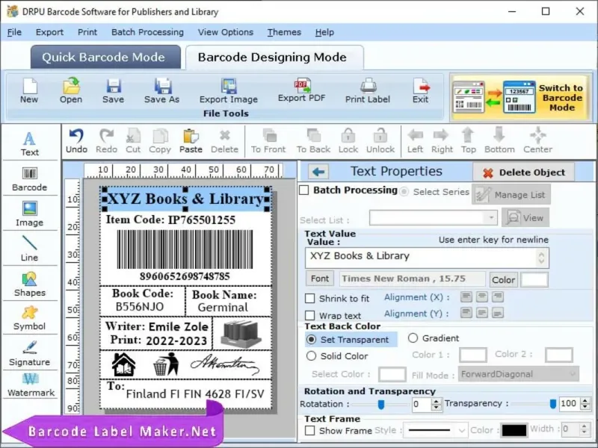Exit the application via Exit icon

coord(421,90)
